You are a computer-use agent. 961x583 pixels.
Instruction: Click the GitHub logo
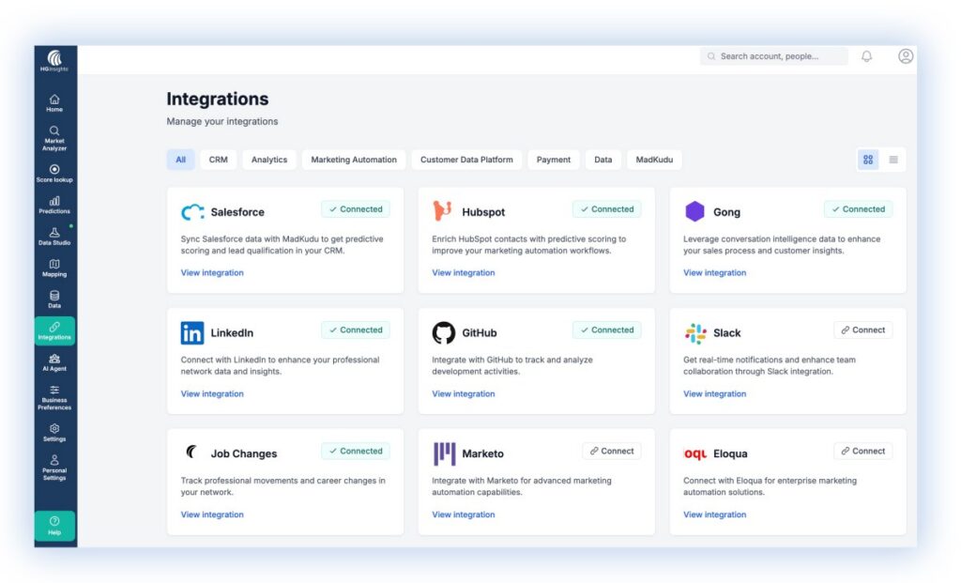tap(444, 333)
